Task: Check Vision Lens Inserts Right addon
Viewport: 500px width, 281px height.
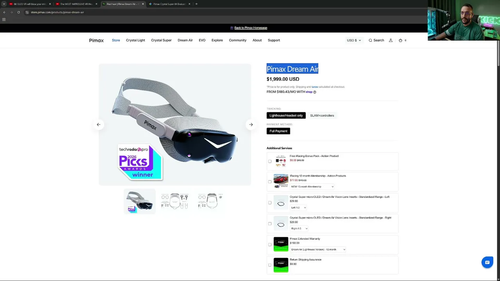Action: [270, 224]
